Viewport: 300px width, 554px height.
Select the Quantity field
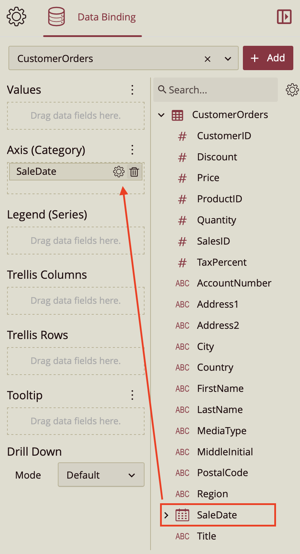(216, 220)
